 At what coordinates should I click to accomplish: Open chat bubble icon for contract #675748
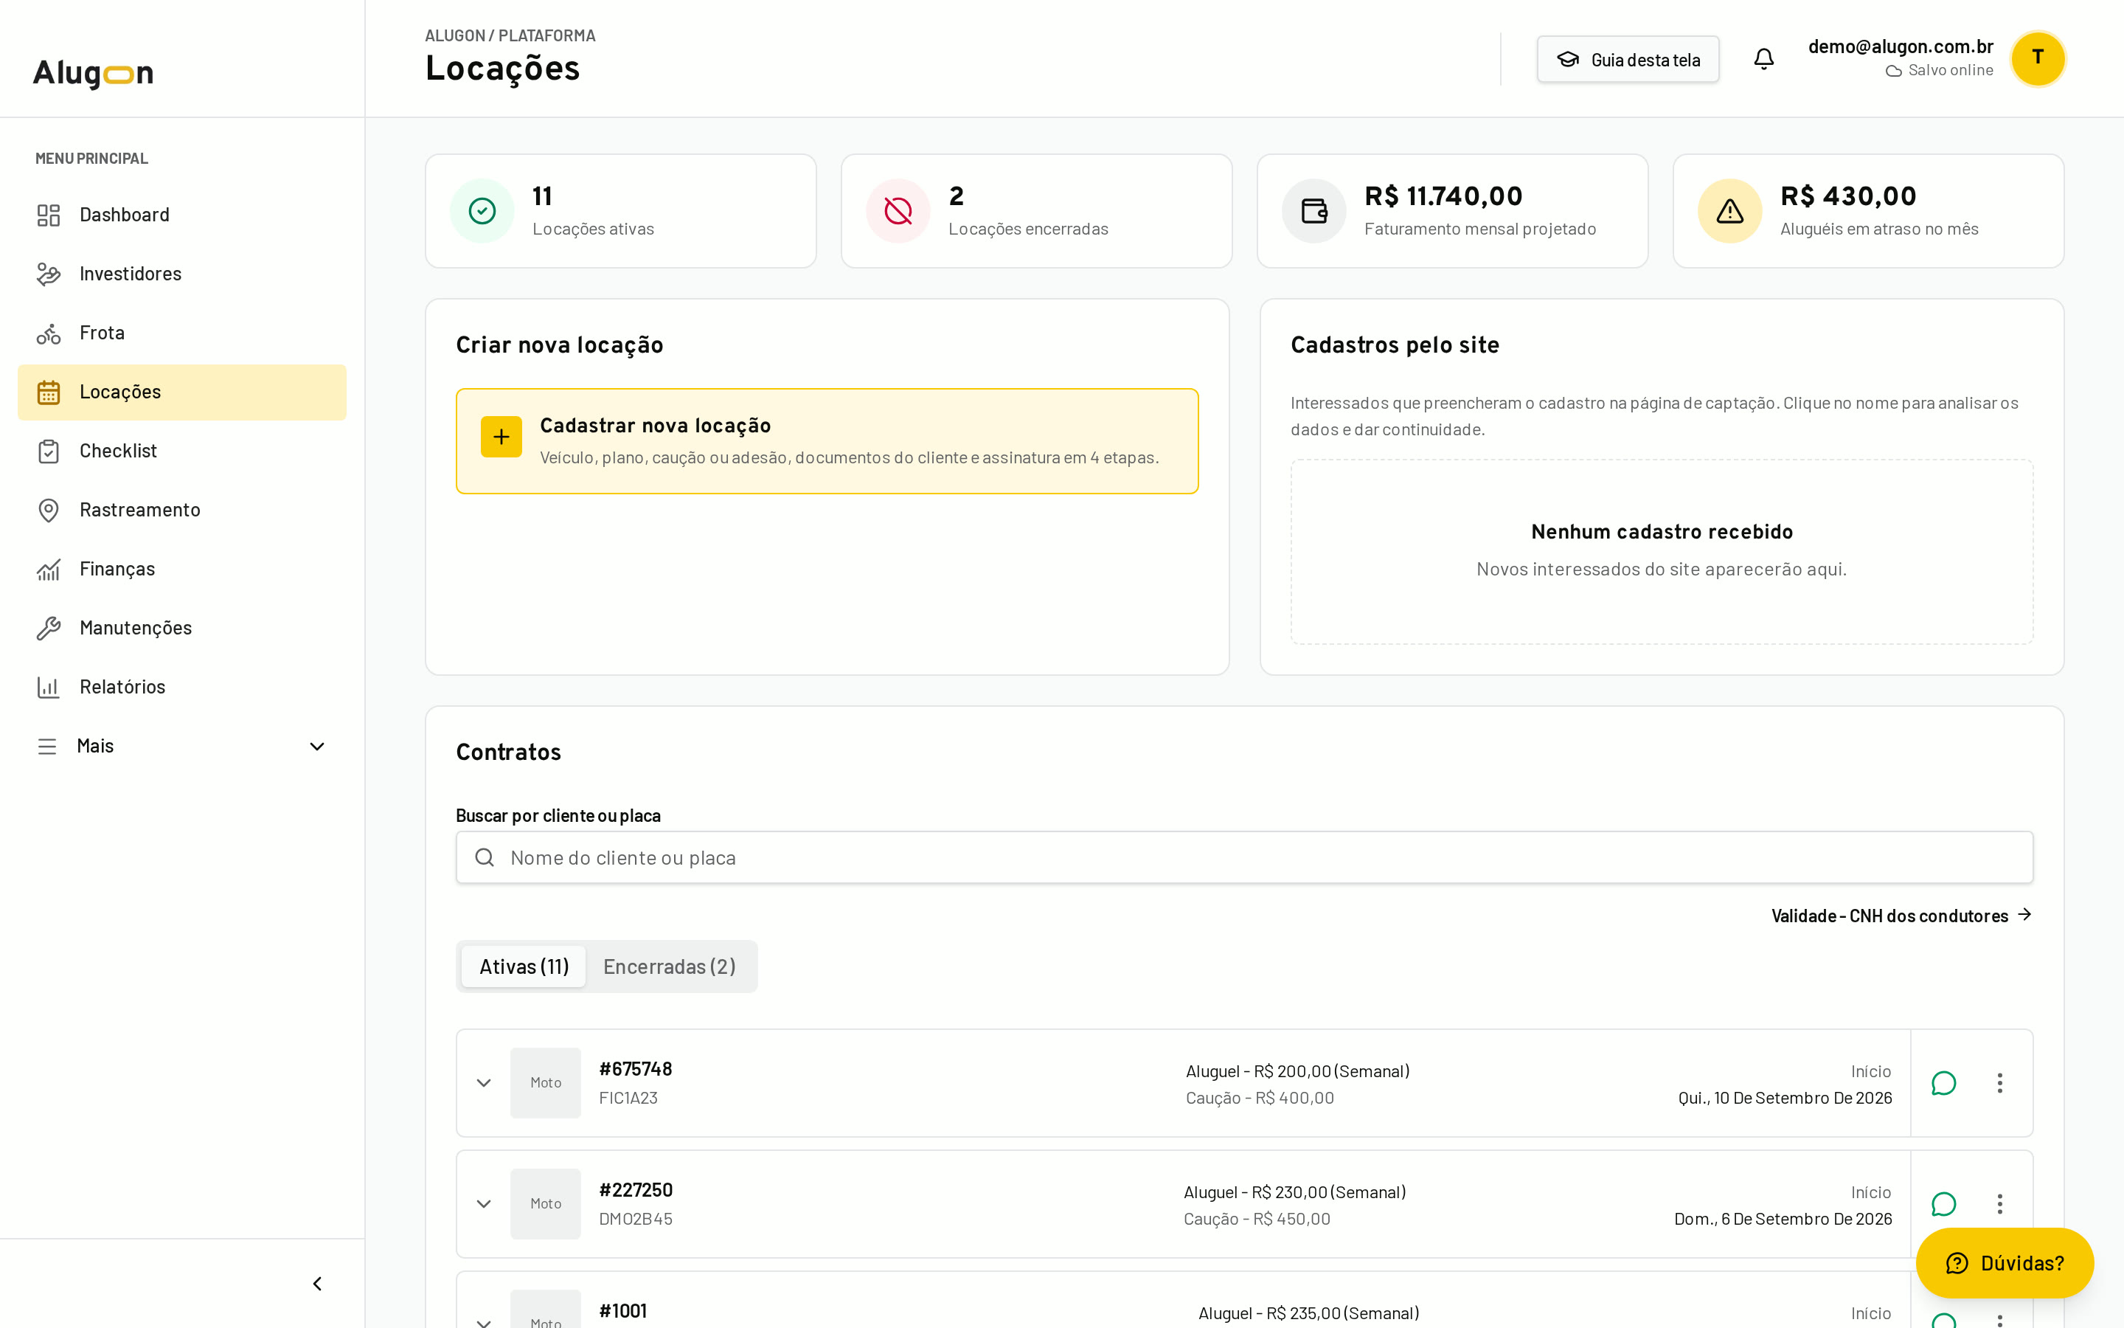pyautogui.click(x=1943, y=1083)
